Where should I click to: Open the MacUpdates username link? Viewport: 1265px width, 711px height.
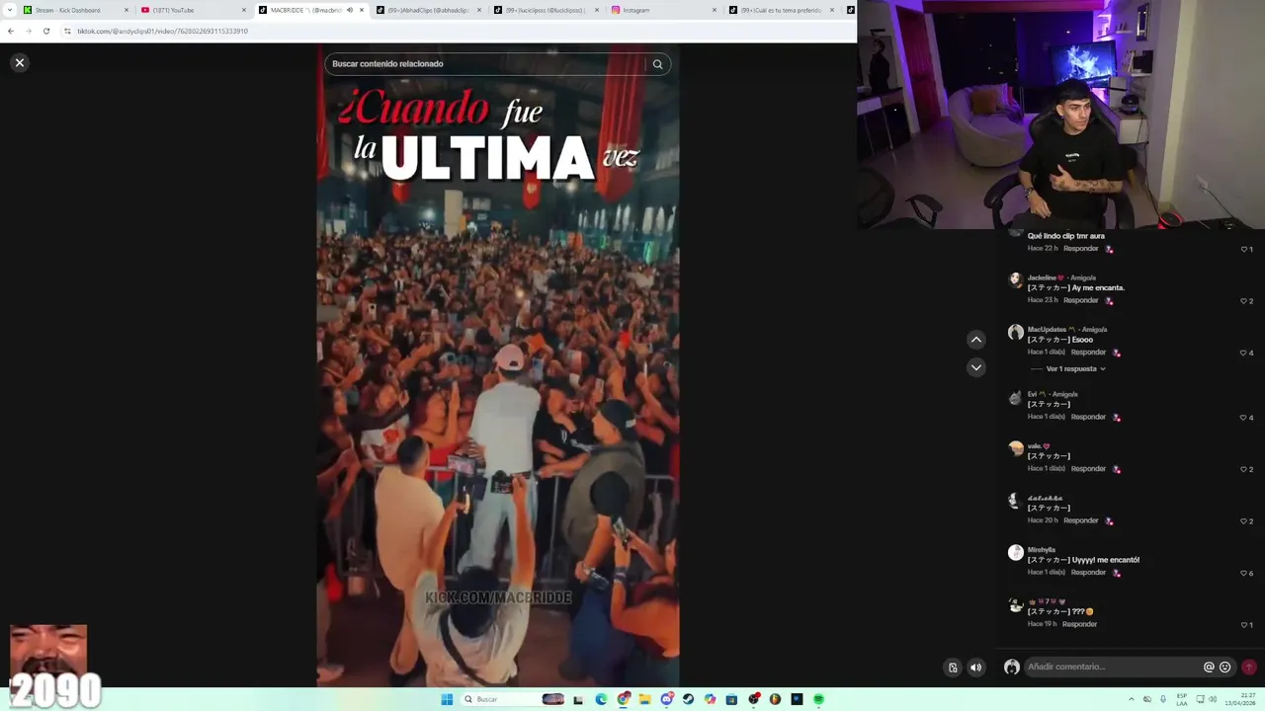coord(1047,330)
